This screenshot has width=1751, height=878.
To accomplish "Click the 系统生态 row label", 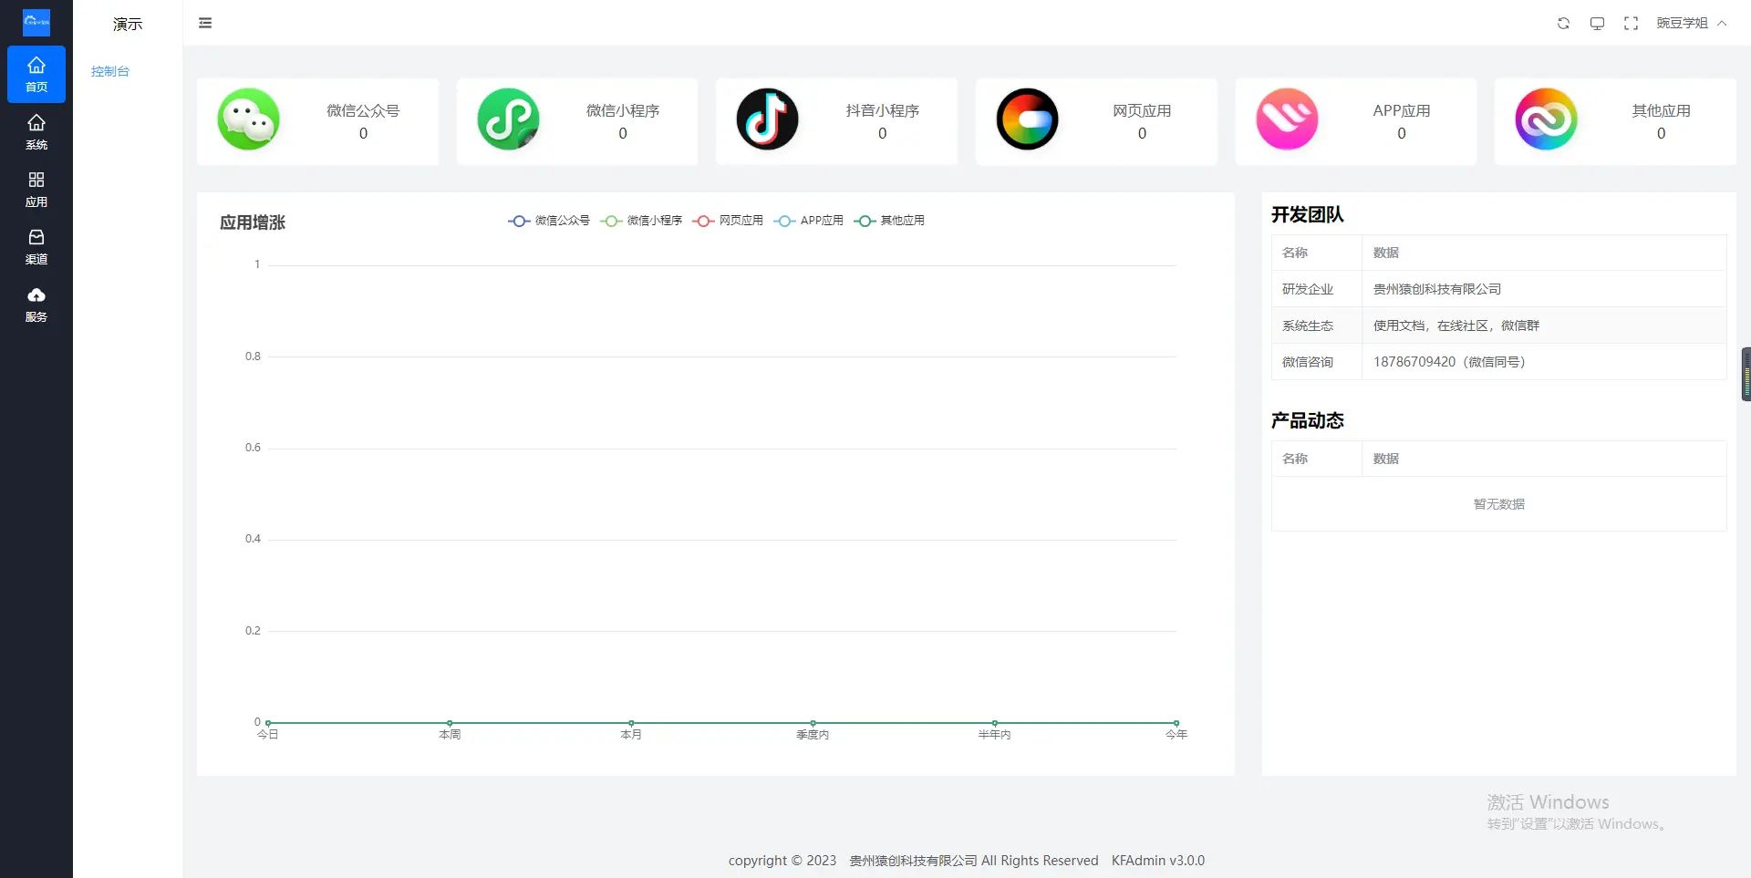I will pyautogui.click(x=1308, y=325).
